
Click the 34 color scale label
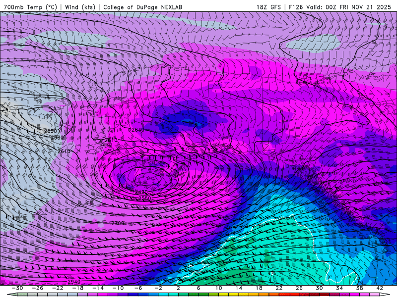(339, 288)
